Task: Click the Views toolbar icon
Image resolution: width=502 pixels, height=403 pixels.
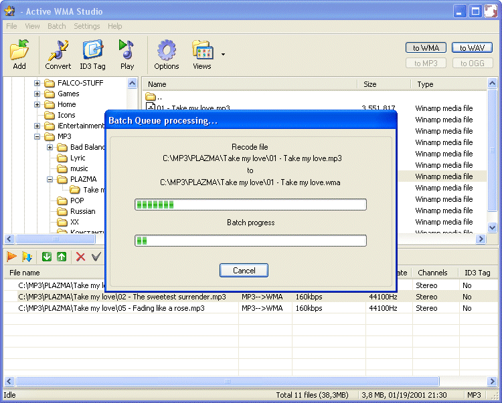Action: point(202,50)
